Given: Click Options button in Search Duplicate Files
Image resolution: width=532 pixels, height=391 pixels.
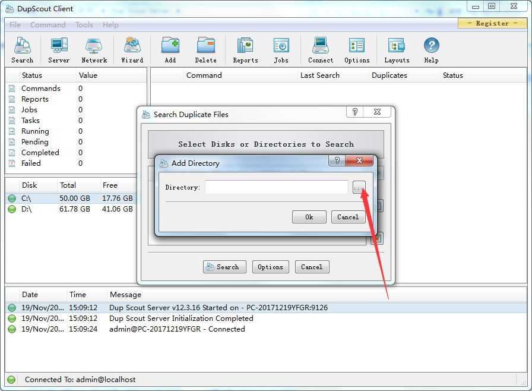Looking at the screenshot, I should (270, 267).
